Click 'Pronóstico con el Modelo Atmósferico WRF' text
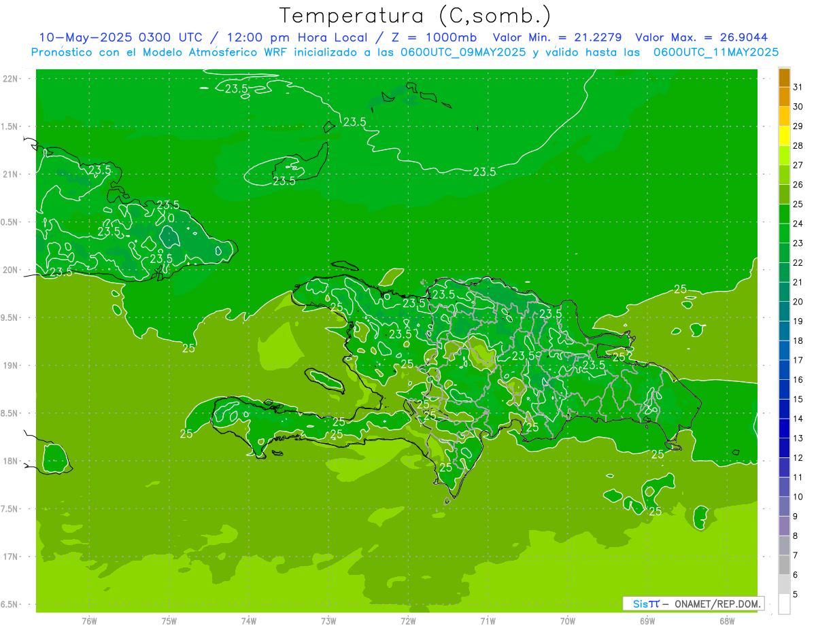 point(160,52)
